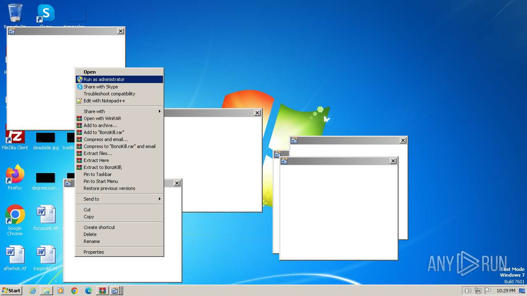Select Extract files...
The width and height of the screenshot is (527, 296).
click(x=119, y=153)
